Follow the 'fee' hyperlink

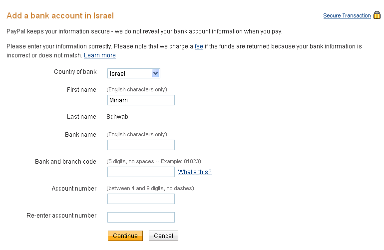(x=199, y=46)
